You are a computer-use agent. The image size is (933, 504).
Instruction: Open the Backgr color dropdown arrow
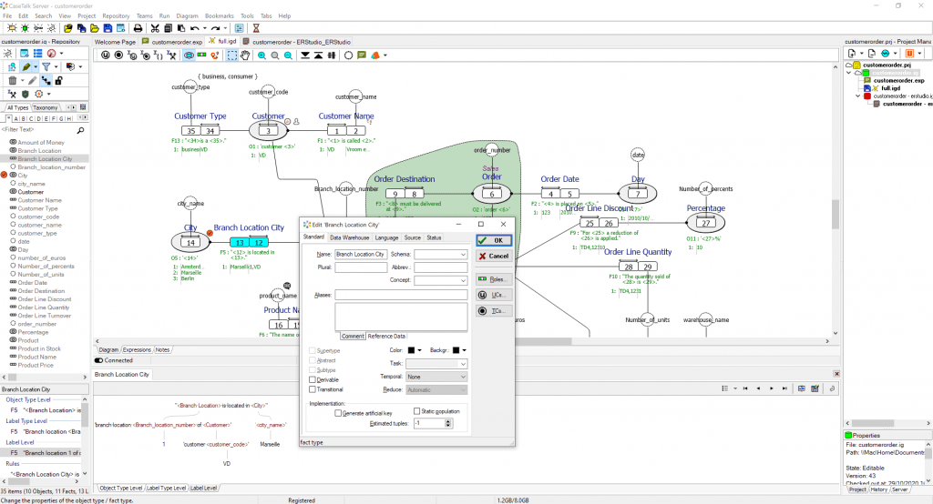(x=464, y=350)
